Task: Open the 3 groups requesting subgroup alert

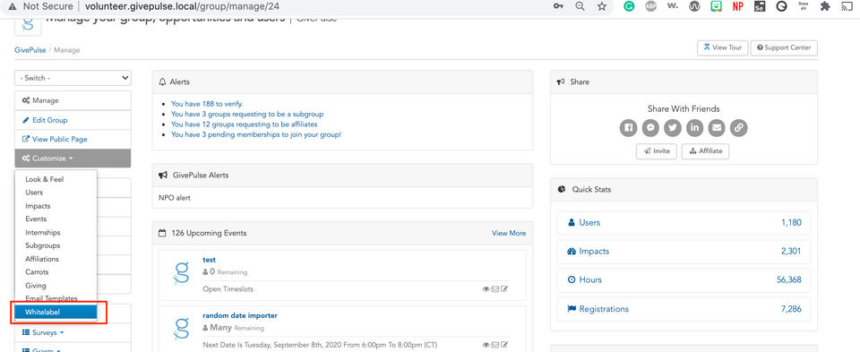Action: 247,114
